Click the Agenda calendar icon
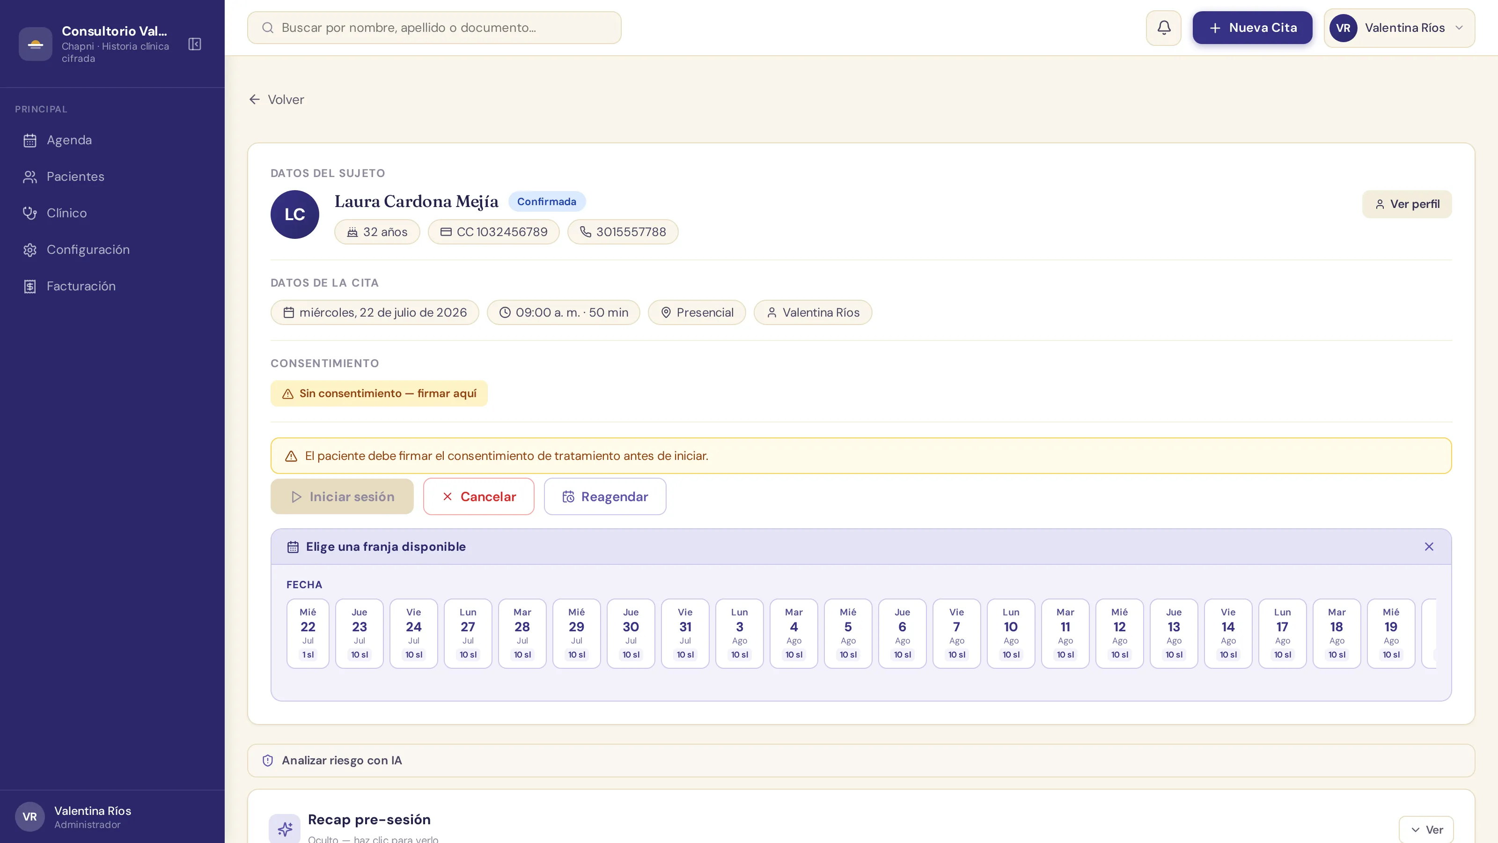 pos(30,140)
